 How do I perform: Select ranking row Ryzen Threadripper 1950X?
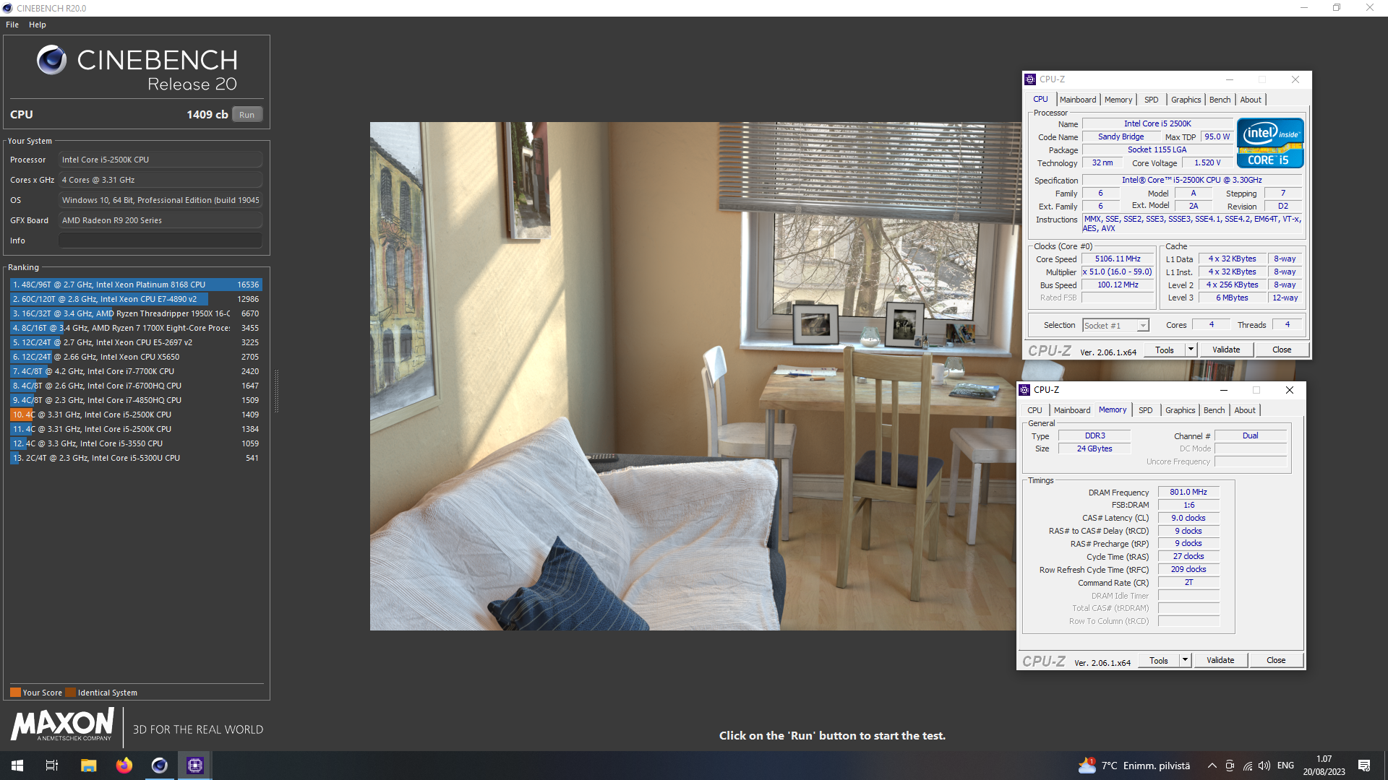tap(136, 313)
